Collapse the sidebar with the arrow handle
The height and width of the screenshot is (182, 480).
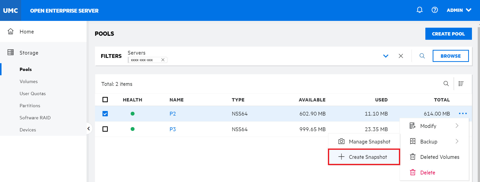coord(89,129)
